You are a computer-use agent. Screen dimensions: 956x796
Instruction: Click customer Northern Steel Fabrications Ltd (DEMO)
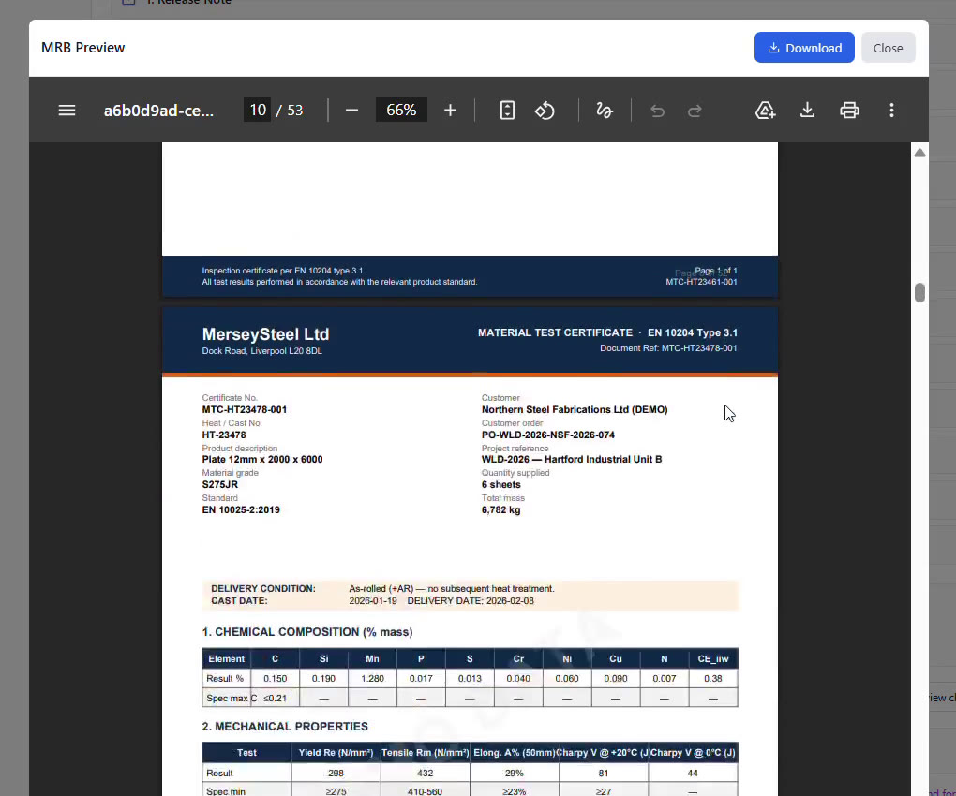point(575,410)
